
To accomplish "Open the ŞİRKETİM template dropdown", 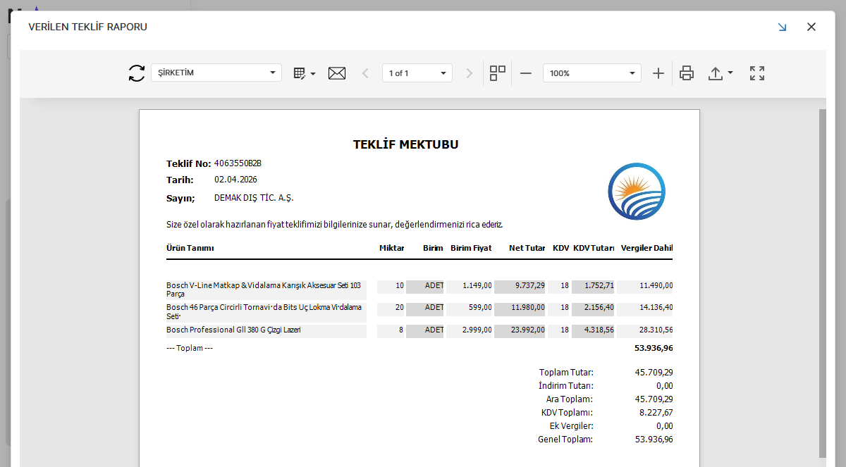I will pos(216,73).
